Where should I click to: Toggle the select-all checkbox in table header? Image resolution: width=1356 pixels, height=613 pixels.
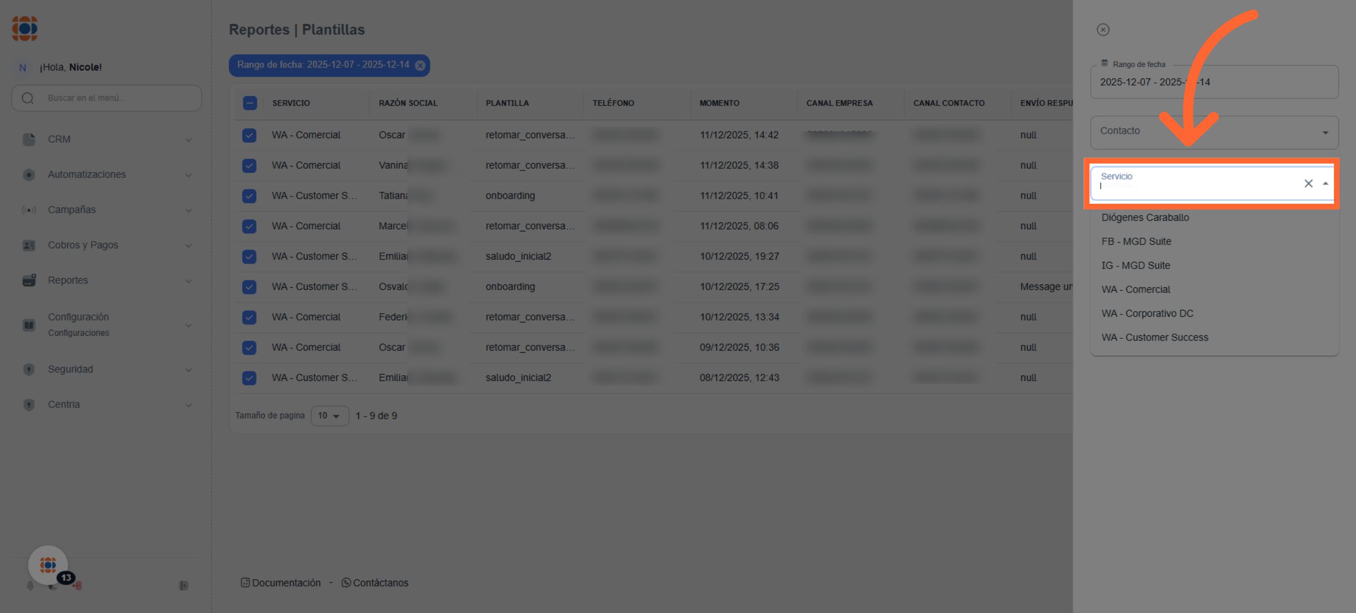coord(250,103)
